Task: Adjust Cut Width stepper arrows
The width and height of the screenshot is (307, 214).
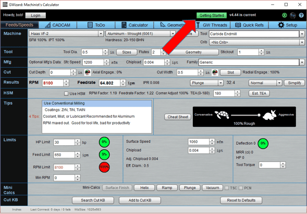Action: point(201,72)
